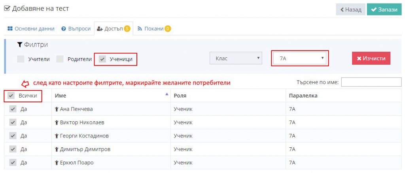Select the Достъп tab
This screenshot has height=173, width=405.
click(x=114, y=28)
